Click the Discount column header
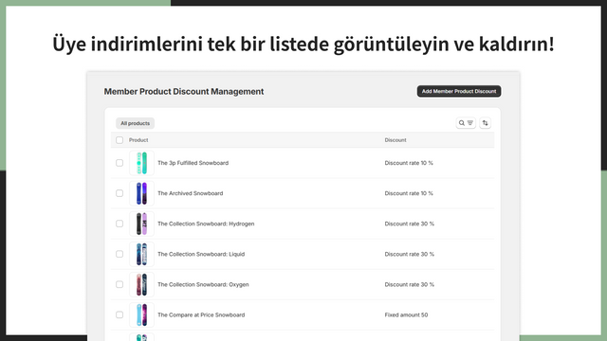607x341 pixels. [395, 140]
